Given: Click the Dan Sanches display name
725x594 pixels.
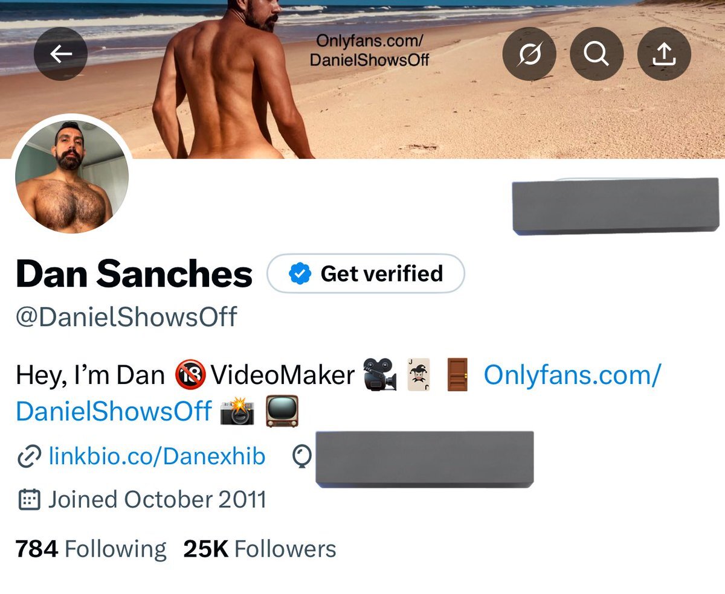Looking at the screenshot, I should 134,274.
